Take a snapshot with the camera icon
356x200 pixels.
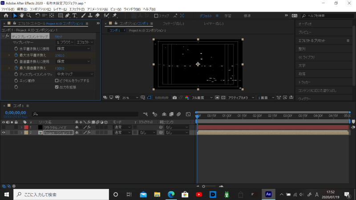point(174,97)
